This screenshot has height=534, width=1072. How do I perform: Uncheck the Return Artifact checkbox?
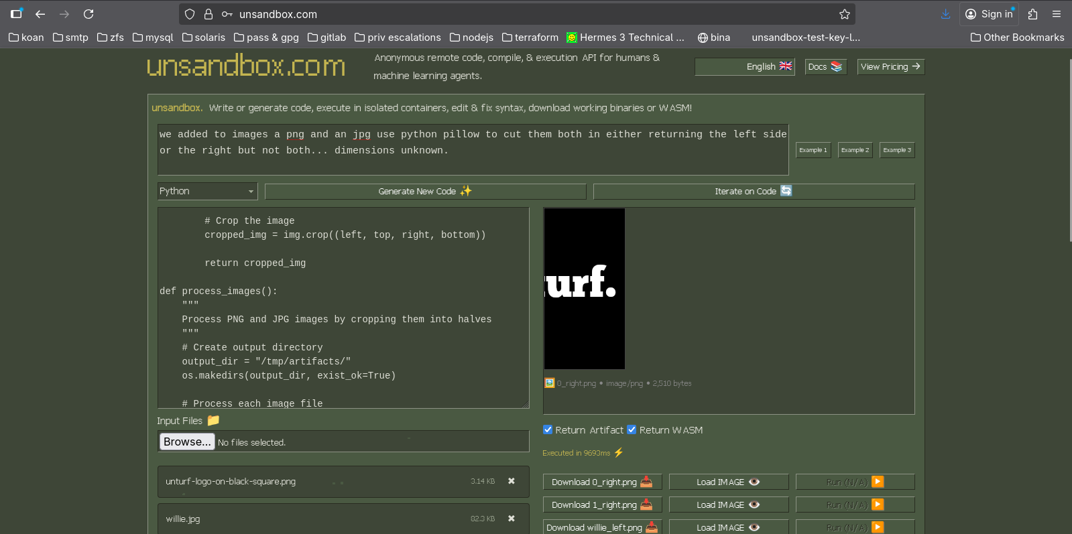click(x=548, y=429)
